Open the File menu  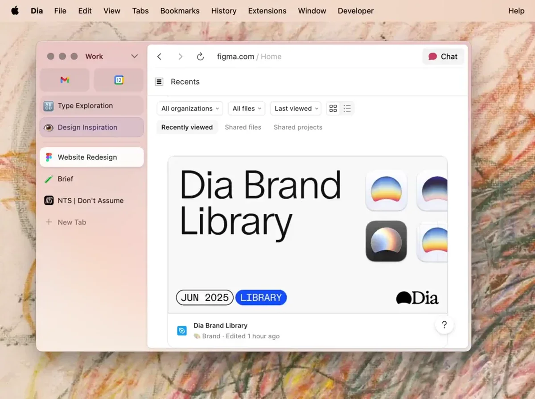[60, 11]
